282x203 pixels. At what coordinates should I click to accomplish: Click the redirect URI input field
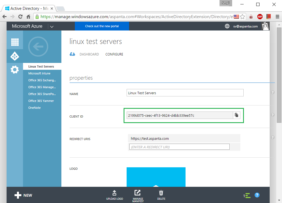pos(179,146)
